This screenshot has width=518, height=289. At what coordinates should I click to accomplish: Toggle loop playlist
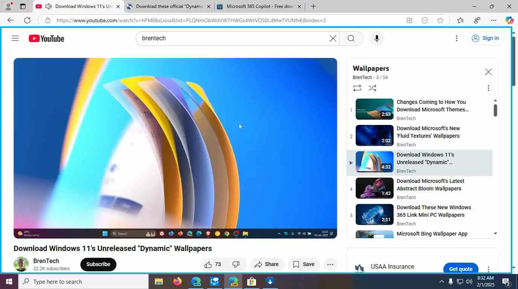357,88
